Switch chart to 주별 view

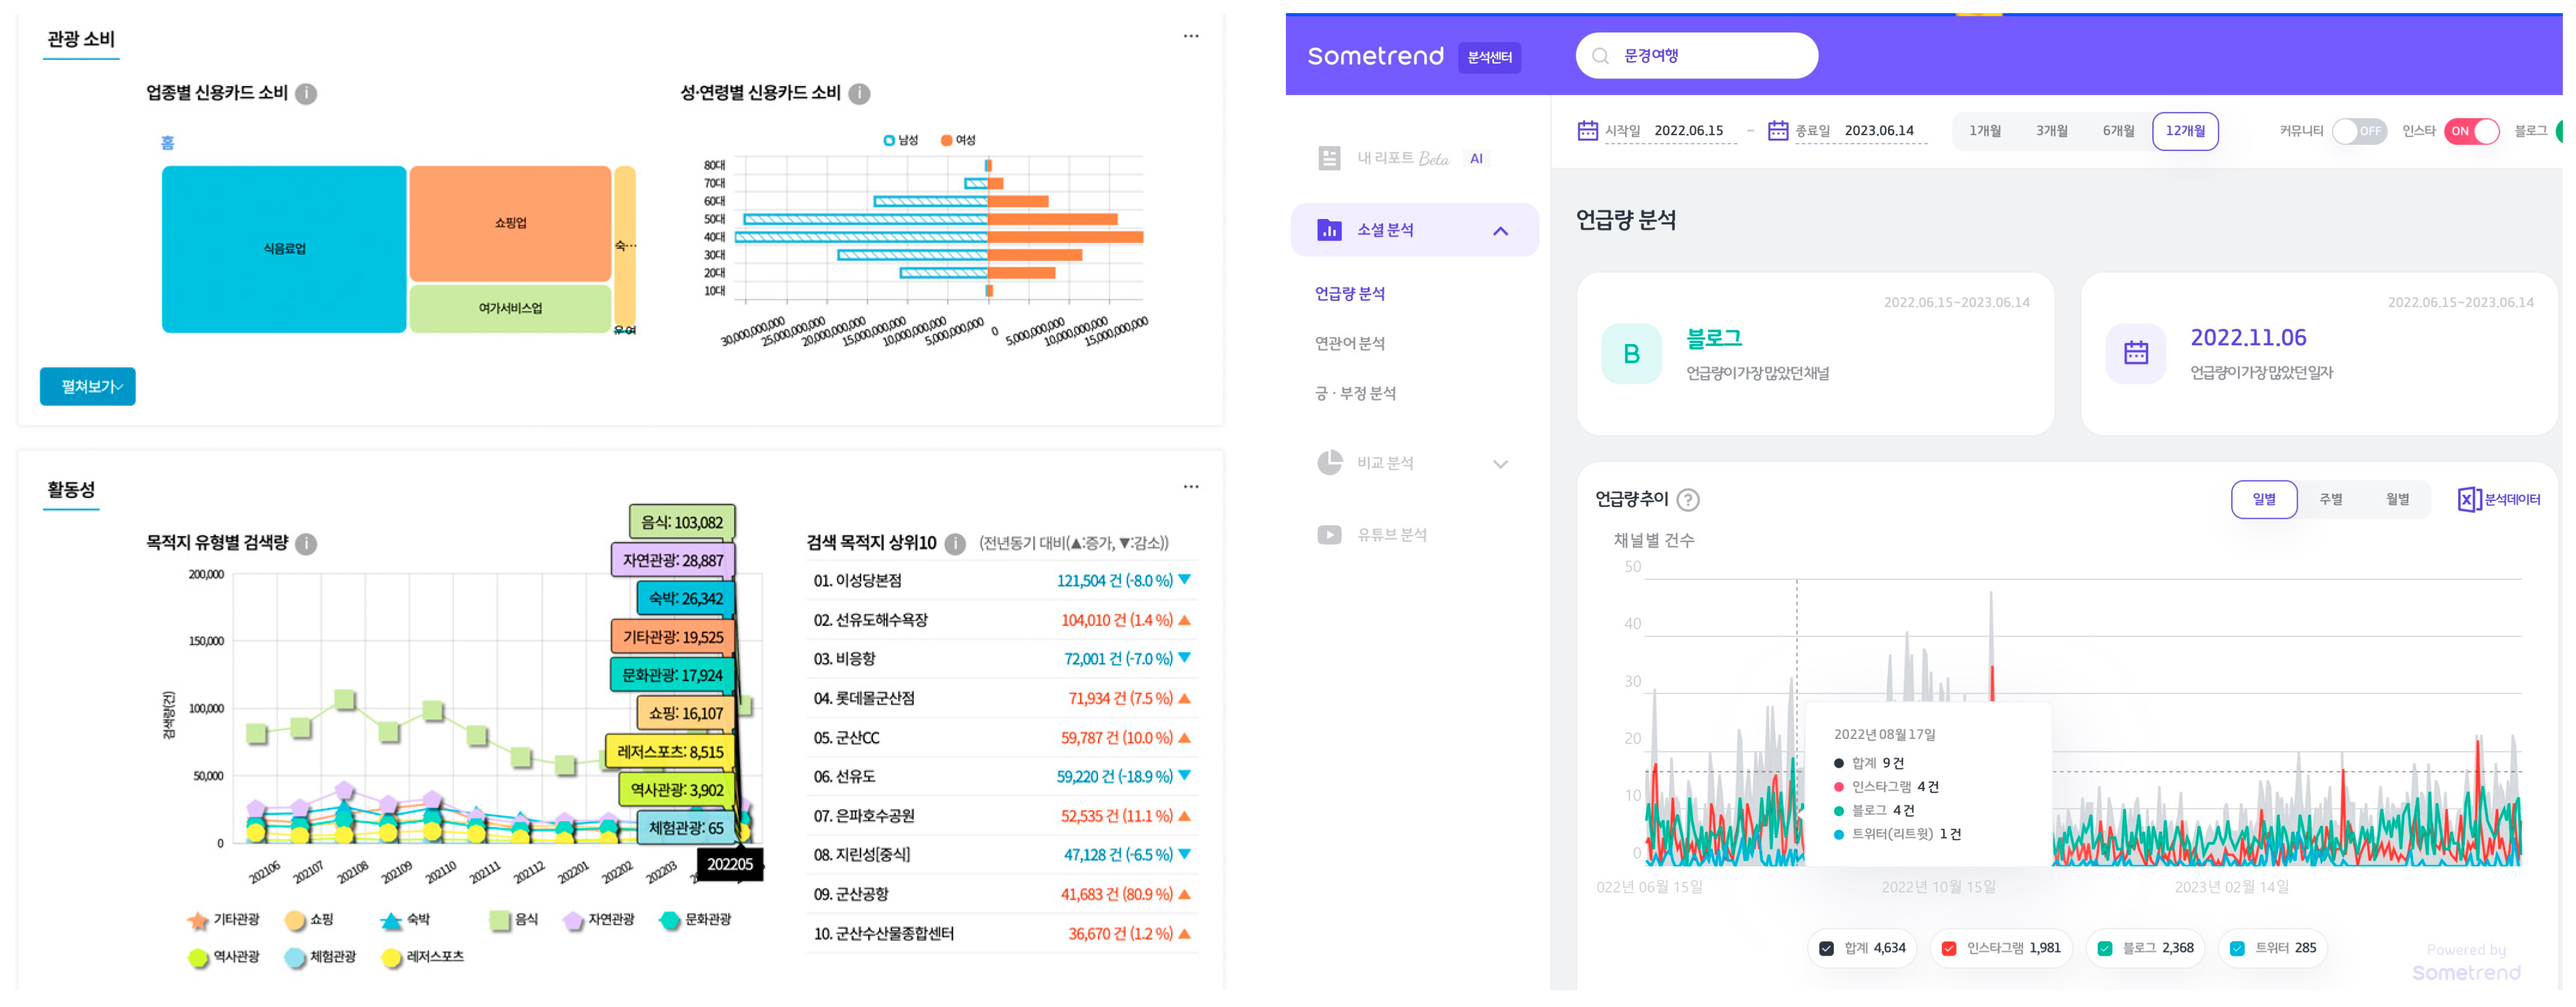(x=2331, y=500)
